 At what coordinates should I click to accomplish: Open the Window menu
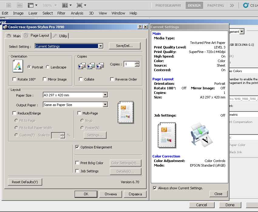[x=118, y=13]
